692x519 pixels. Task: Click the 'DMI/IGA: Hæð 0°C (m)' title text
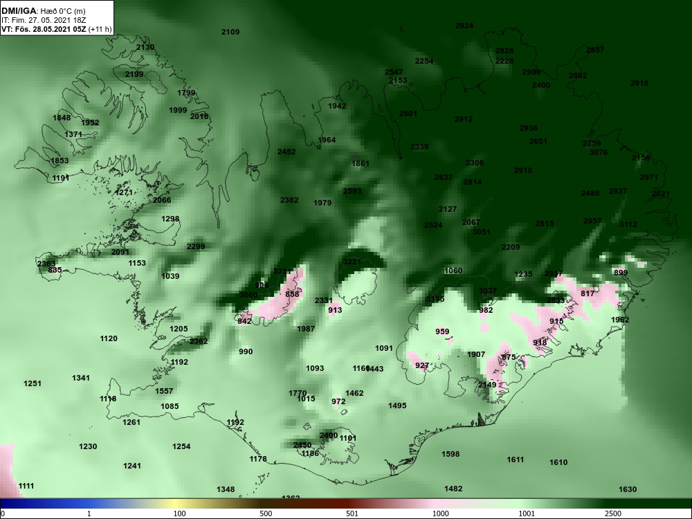(43, 11)
